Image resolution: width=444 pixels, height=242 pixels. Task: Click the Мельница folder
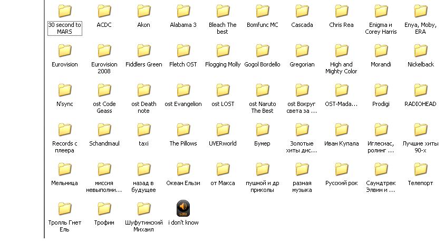(x=65, y=169)
